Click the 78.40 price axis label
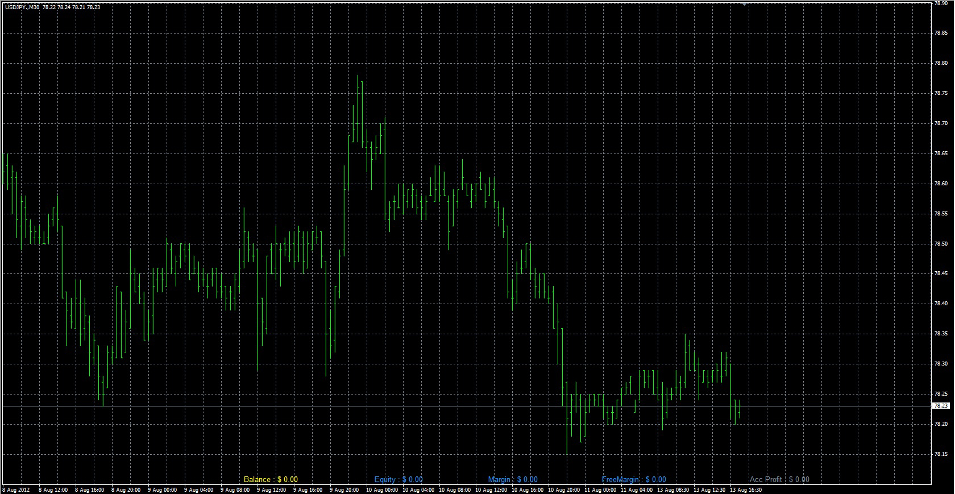This screenshot has height=494, width=955. tap(941, 304)
